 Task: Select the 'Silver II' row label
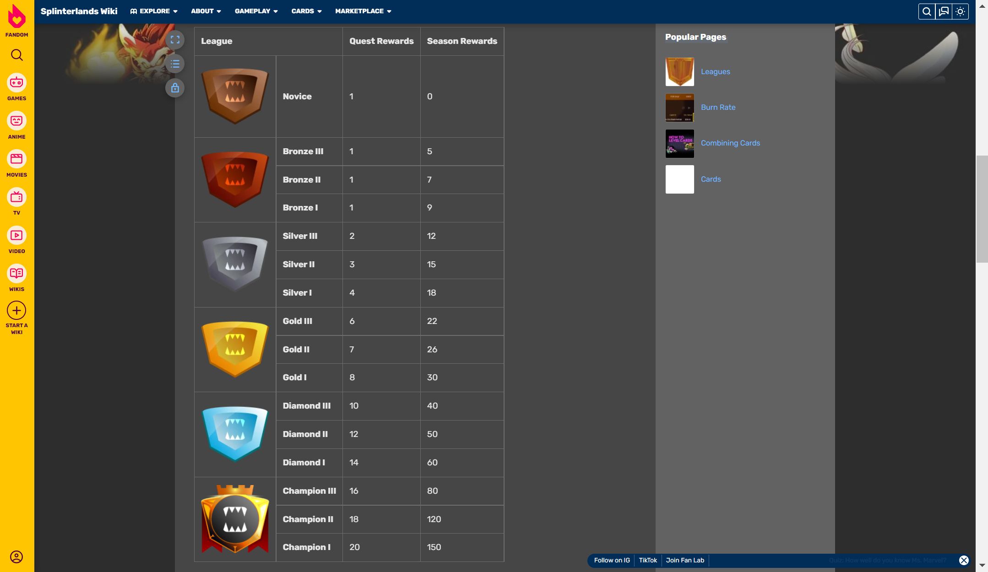(x=299, y=264)
